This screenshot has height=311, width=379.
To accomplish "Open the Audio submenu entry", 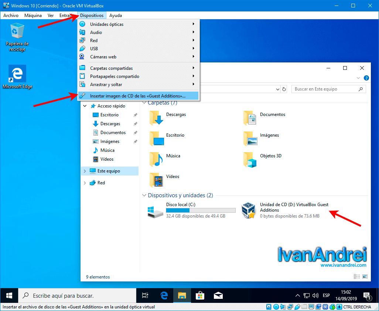I will pyautogui.click(x=138, y=33).
